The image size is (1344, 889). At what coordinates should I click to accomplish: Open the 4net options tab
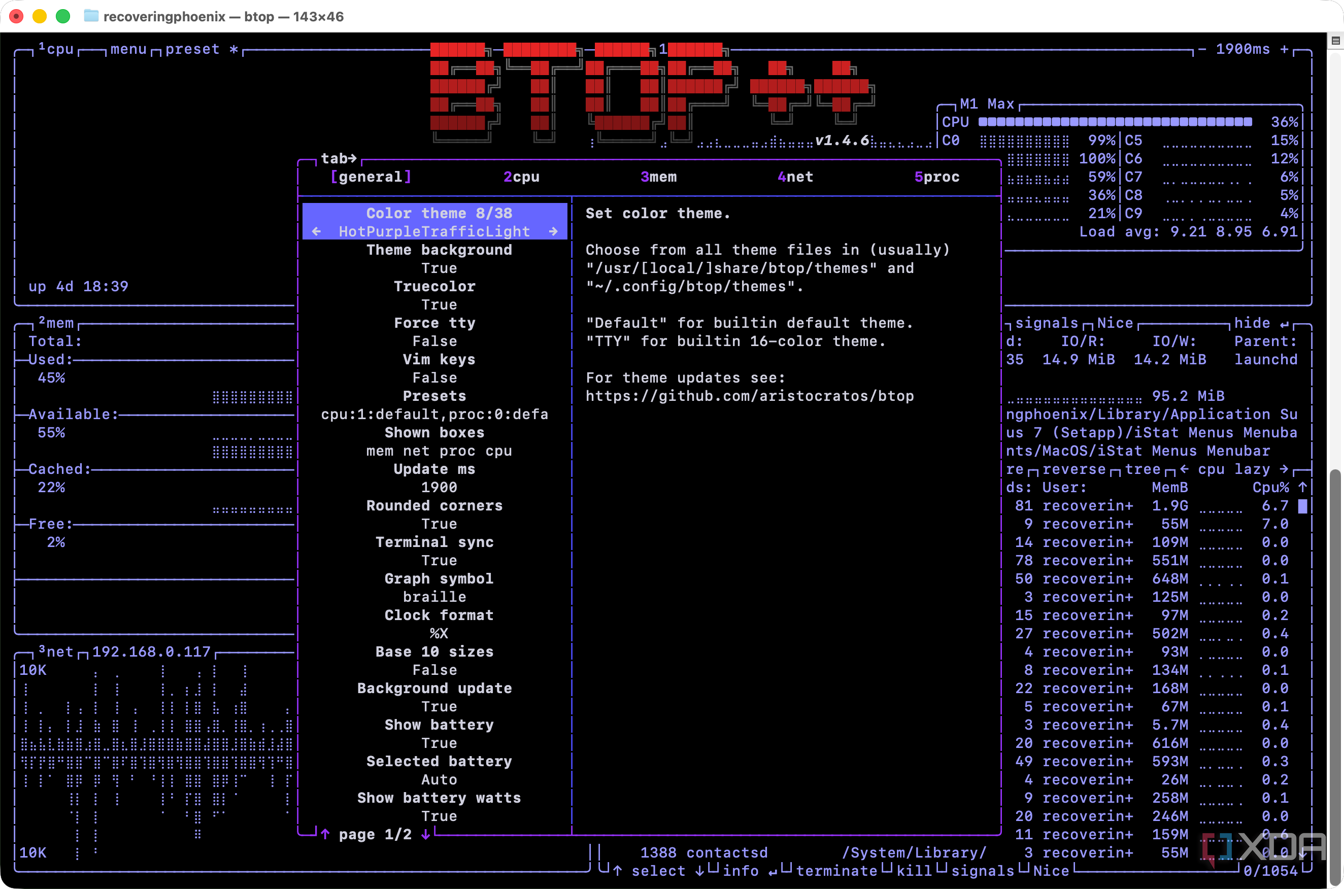(795, 177)
